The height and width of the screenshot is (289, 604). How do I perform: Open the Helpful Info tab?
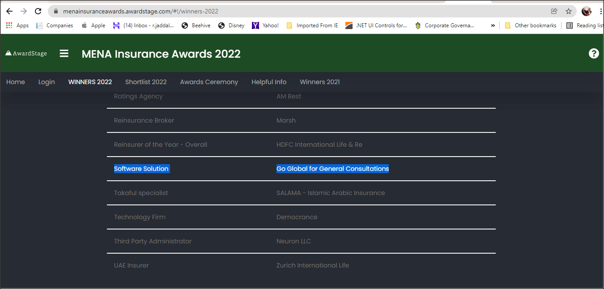269,82
